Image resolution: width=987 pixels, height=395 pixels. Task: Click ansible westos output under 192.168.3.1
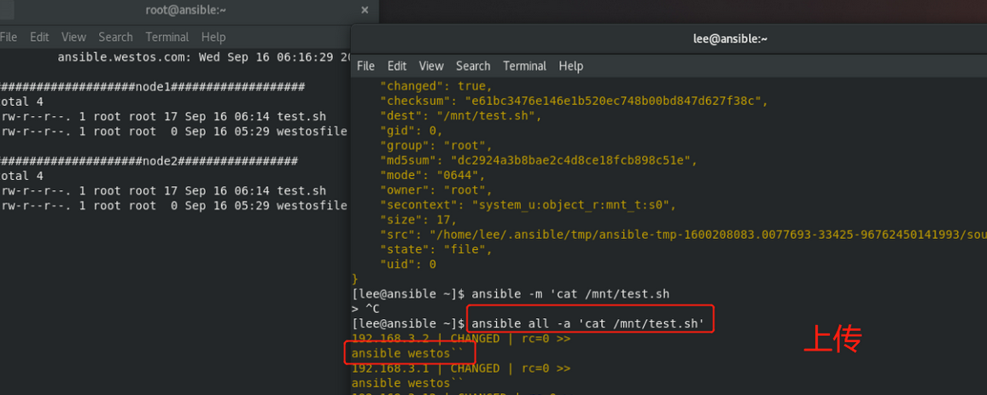(408, 383)
